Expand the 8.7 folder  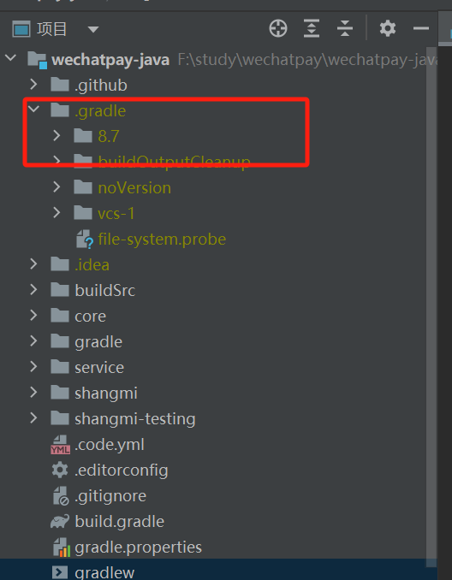[x=56, y=136]
